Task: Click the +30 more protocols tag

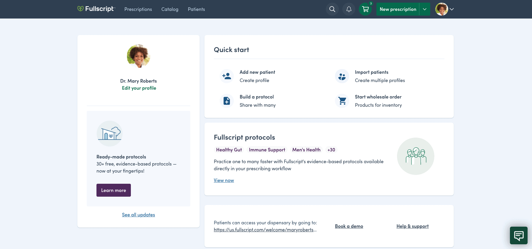Action: point(331,150)
